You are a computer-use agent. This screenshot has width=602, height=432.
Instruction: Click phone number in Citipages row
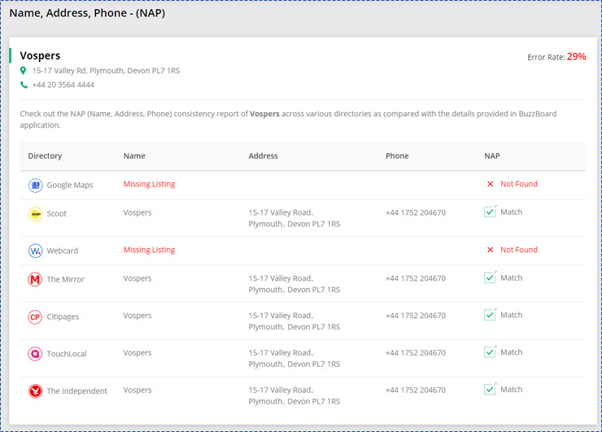tap(416, 316)
